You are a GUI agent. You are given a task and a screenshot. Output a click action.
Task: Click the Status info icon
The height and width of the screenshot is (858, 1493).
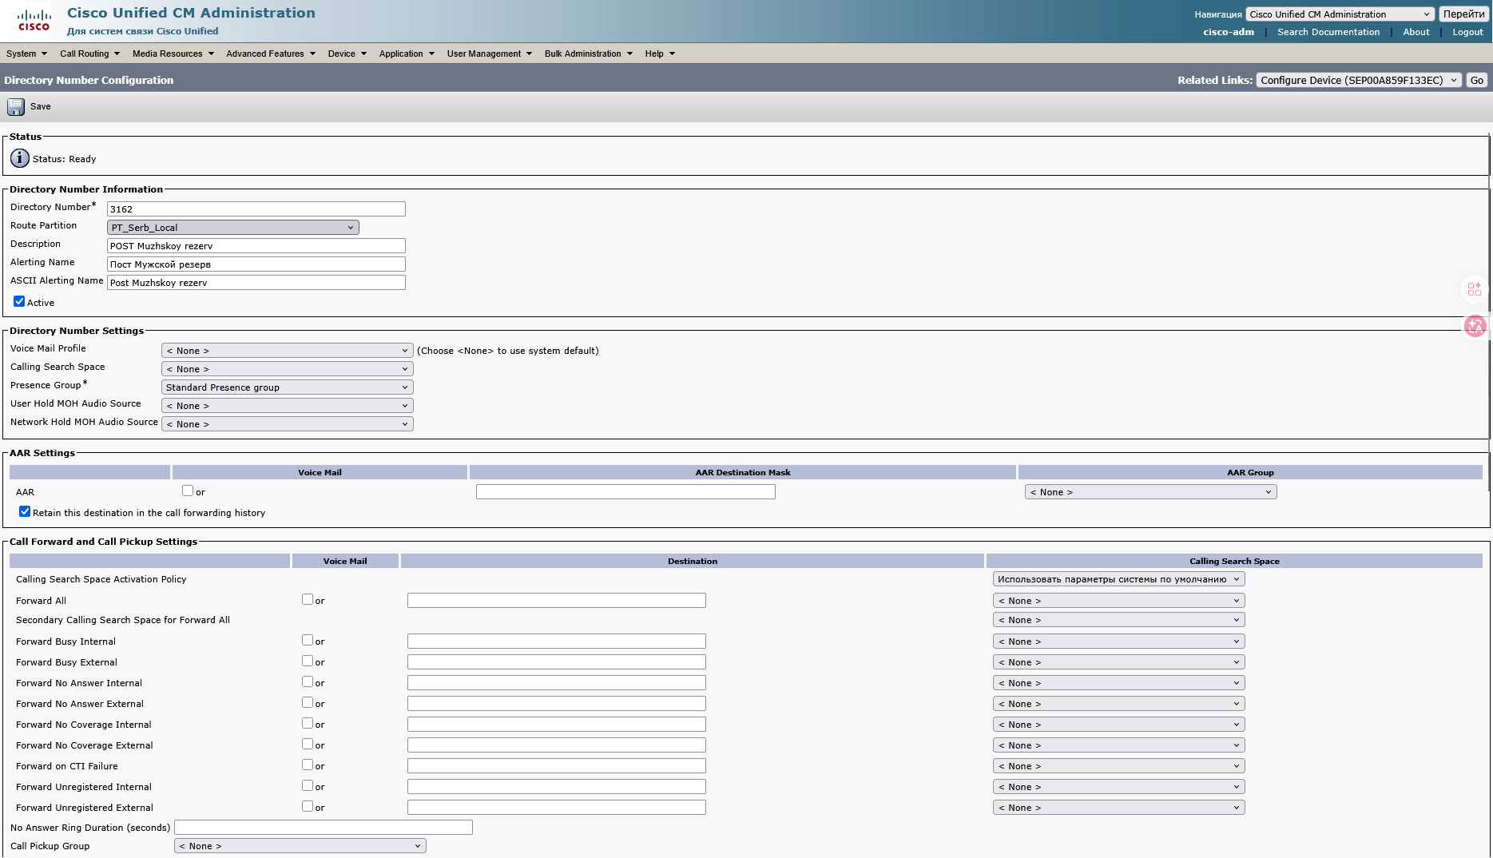point(20,158)
